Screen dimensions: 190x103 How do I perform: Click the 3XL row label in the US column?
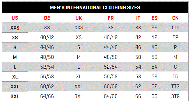tap(15, 96)
